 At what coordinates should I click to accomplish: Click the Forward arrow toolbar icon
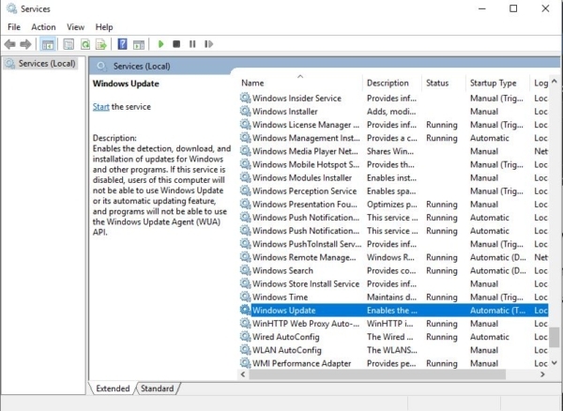(25, 44)
